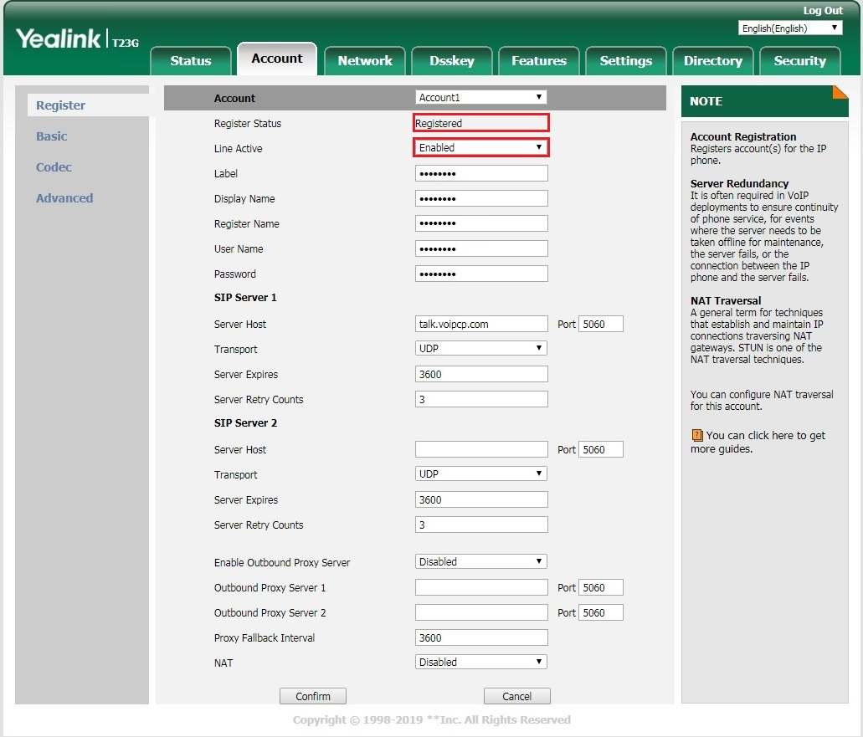
Task: Focus the Password input field
Action: pos(481,274)
